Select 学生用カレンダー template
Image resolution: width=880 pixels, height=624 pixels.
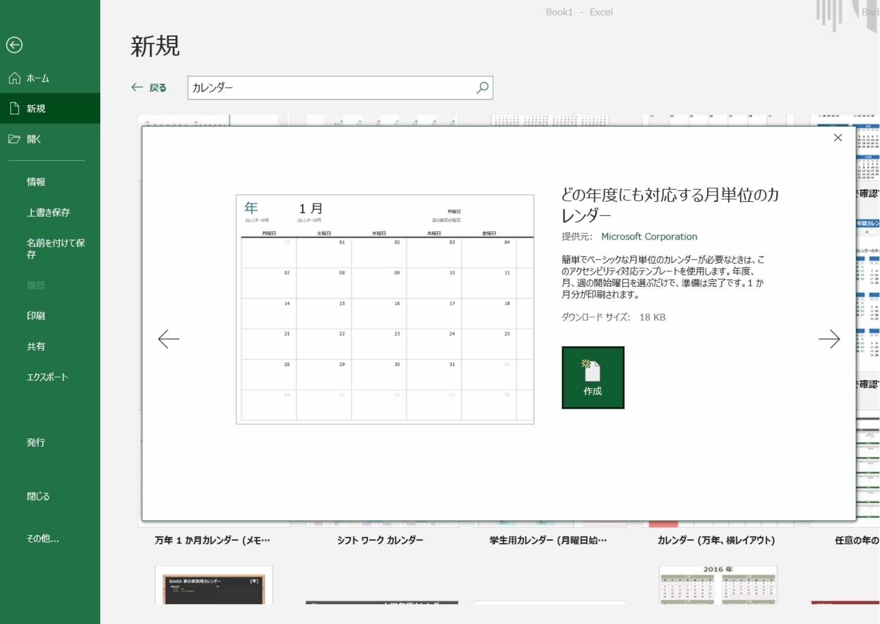(548, 540)
